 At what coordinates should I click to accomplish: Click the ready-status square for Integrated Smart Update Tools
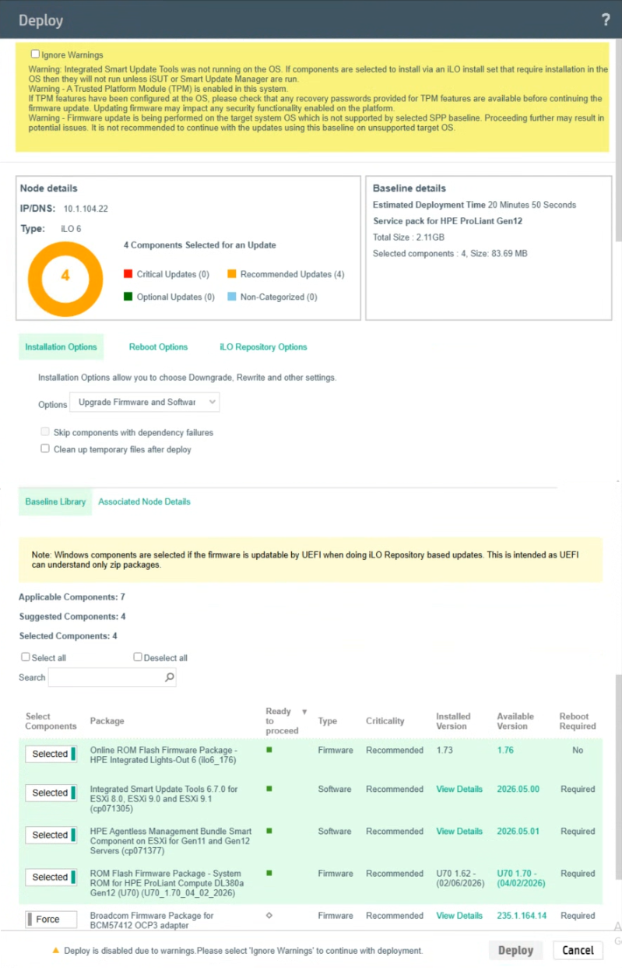pyautogui.click(x=269, y=789)
